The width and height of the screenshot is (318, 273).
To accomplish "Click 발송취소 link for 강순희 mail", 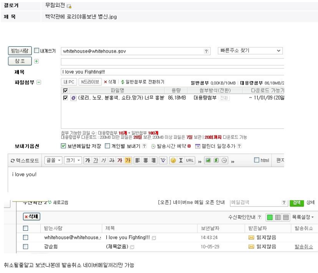I will [304, 247].
